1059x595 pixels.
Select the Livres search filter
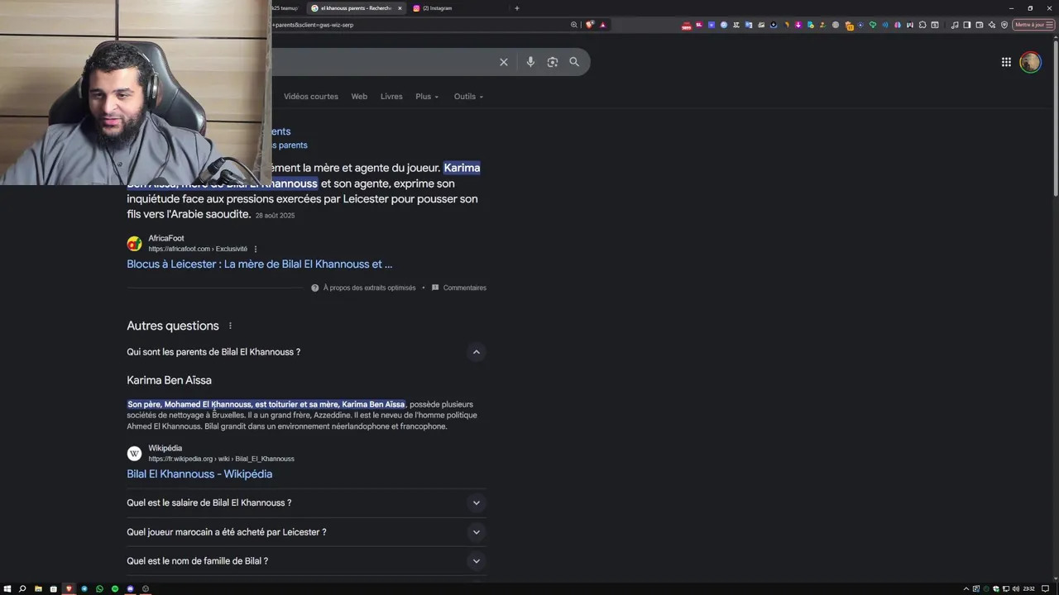pyautogui.click(x=391, y=97)
